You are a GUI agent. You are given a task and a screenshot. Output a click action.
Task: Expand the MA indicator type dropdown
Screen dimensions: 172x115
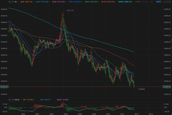[x=19, y=2]
